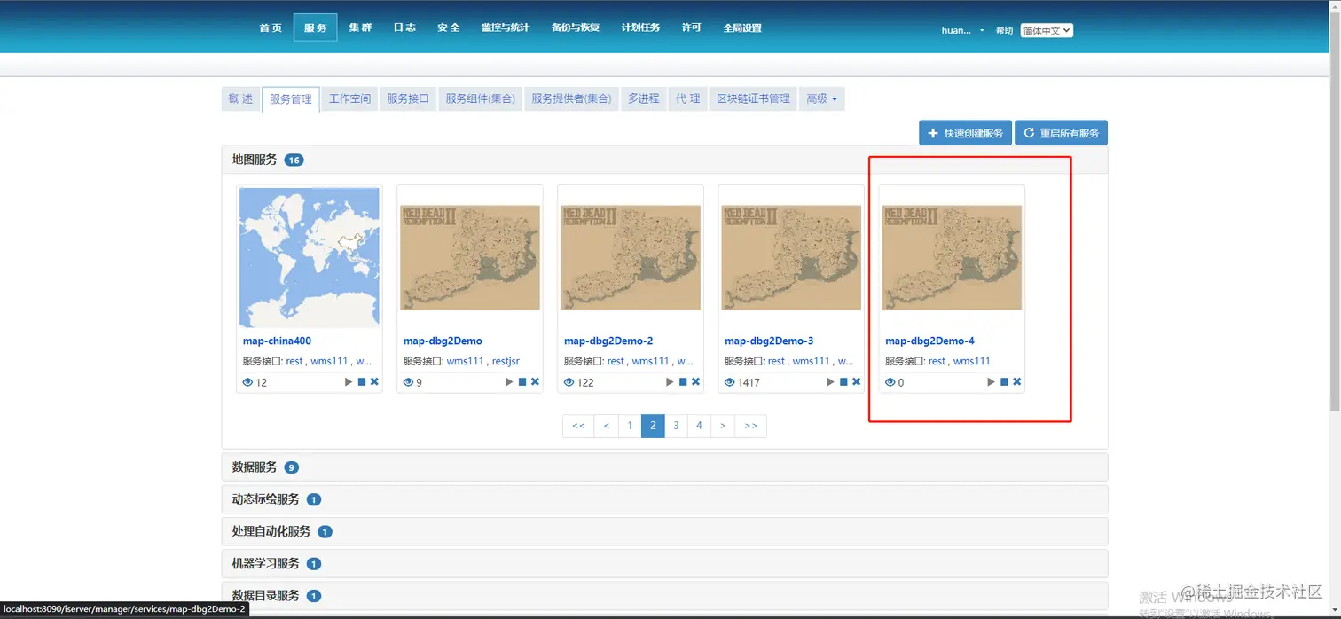This screenshot has height=619, width=1341.
Task: Click the eye view-count icon of map-dbg2Demo-3
Action: [729, 382]
